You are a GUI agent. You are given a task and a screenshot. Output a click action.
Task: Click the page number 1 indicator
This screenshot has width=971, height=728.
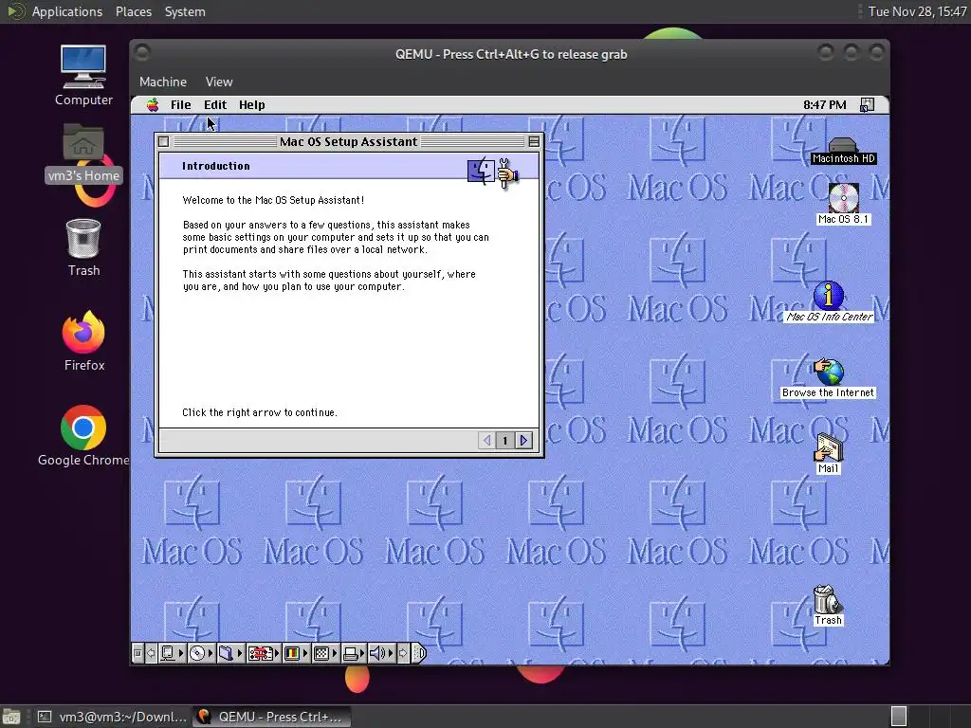click(505, 440)
